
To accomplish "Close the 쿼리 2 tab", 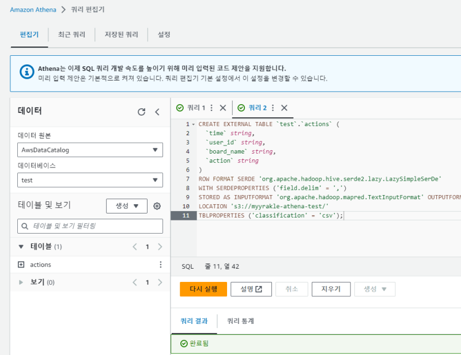I will point(284,108).
